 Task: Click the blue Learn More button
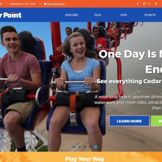click(129, 121)
